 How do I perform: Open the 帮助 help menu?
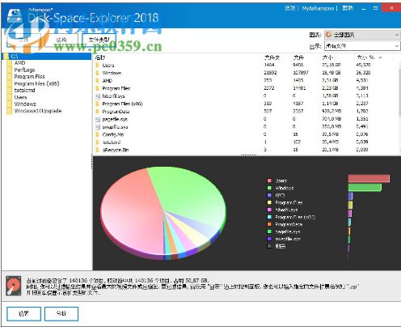[x=348, y=8]
